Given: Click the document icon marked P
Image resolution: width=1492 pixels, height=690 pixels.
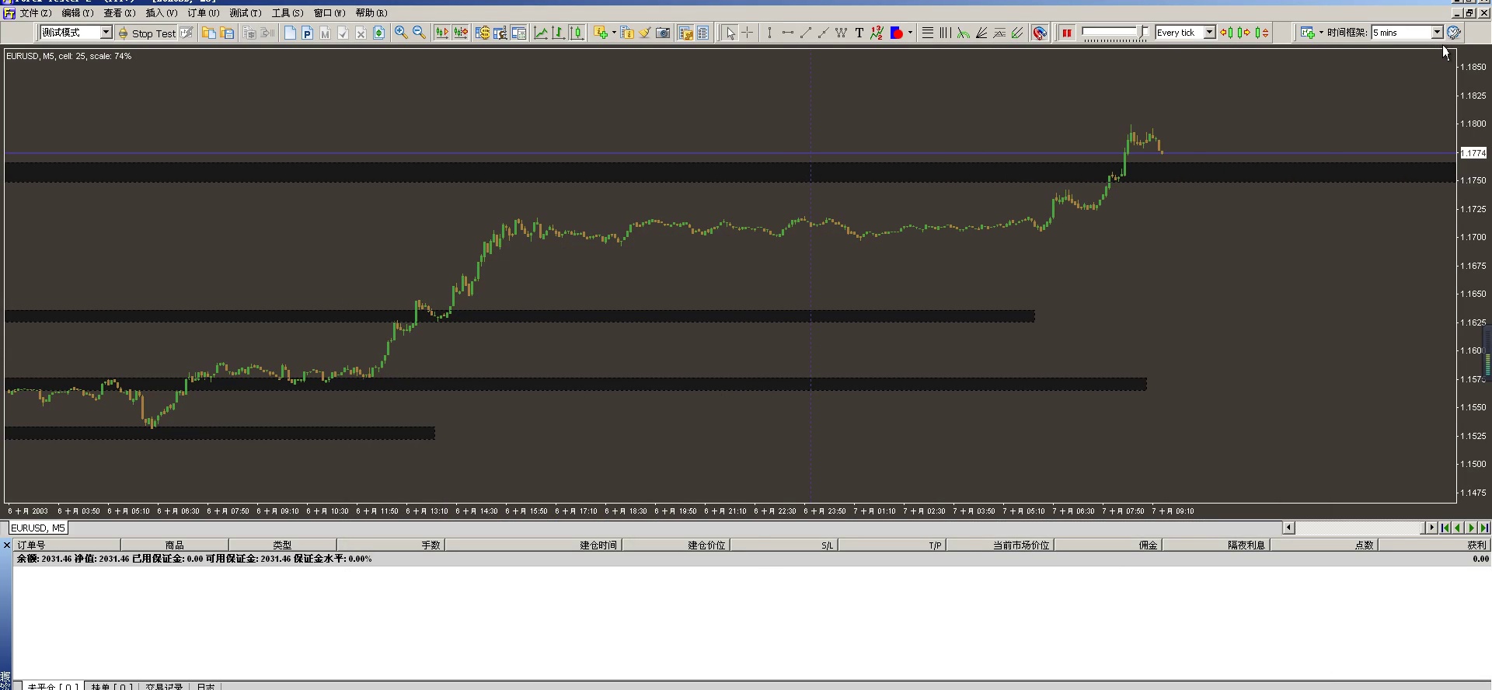Looking at the screenshot, I should tap(308, 33).
